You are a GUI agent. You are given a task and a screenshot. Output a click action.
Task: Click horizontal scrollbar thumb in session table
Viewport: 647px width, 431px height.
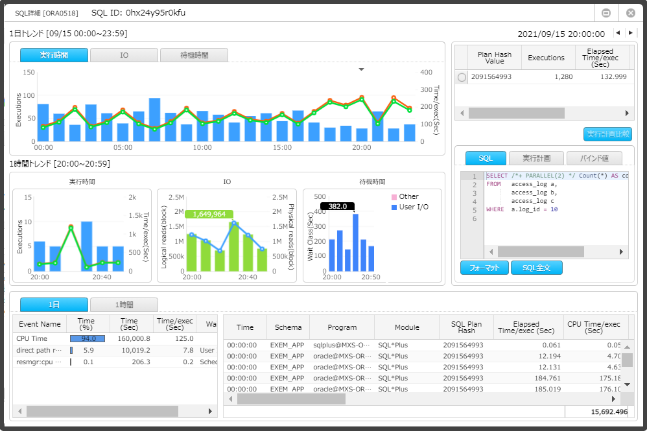[291, 399]
